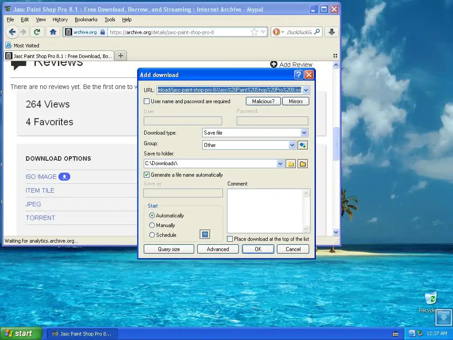Open the File menu

(10, 19)
